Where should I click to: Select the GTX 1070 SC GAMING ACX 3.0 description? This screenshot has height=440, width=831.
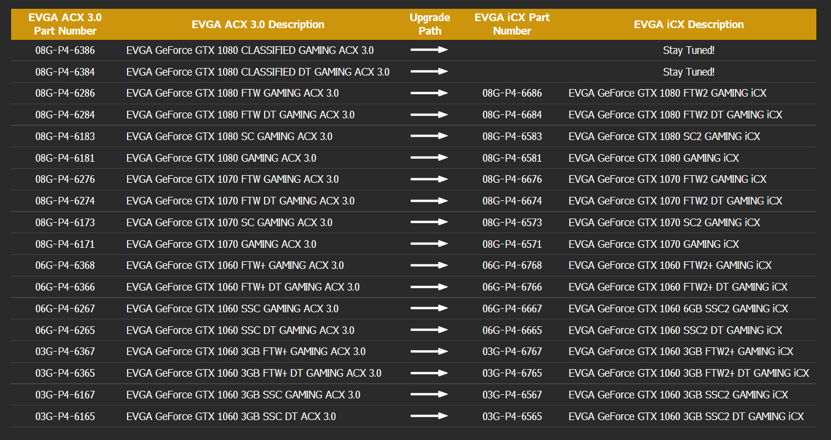pyautogui.click(x=229, y=223)
